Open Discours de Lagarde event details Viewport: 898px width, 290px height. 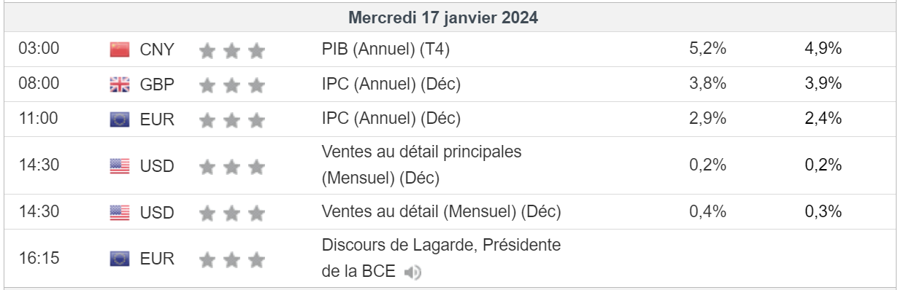click(441, 259)
